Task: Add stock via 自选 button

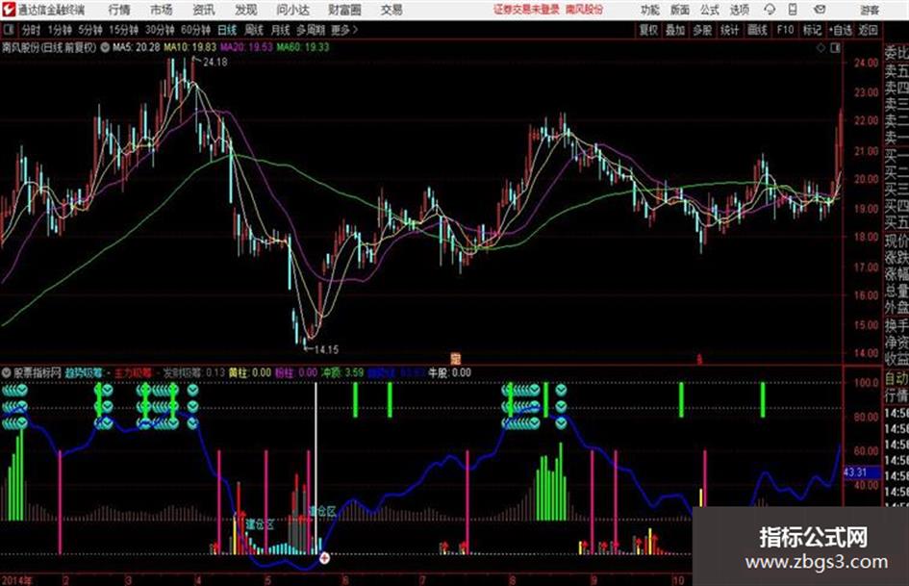Action: (x=841, y=30)
